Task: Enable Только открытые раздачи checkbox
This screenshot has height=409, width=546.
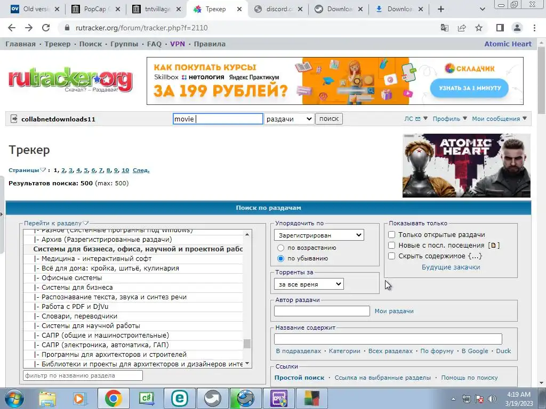Action: (x=392, y=235)
